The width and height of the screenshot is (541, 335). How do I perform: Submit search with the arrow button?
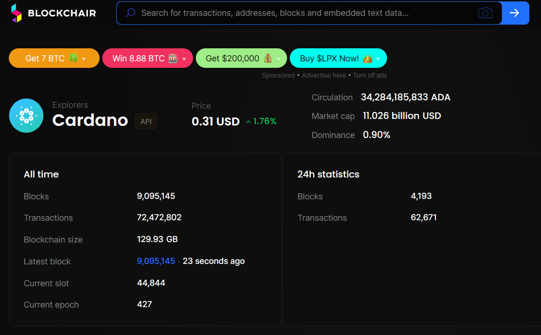(515, 13)
